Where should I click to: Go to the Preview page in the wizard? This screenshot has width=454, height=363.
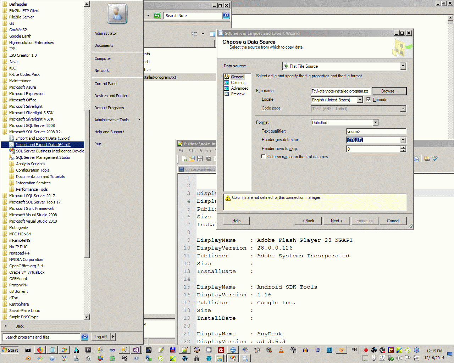tap(238, 94)
